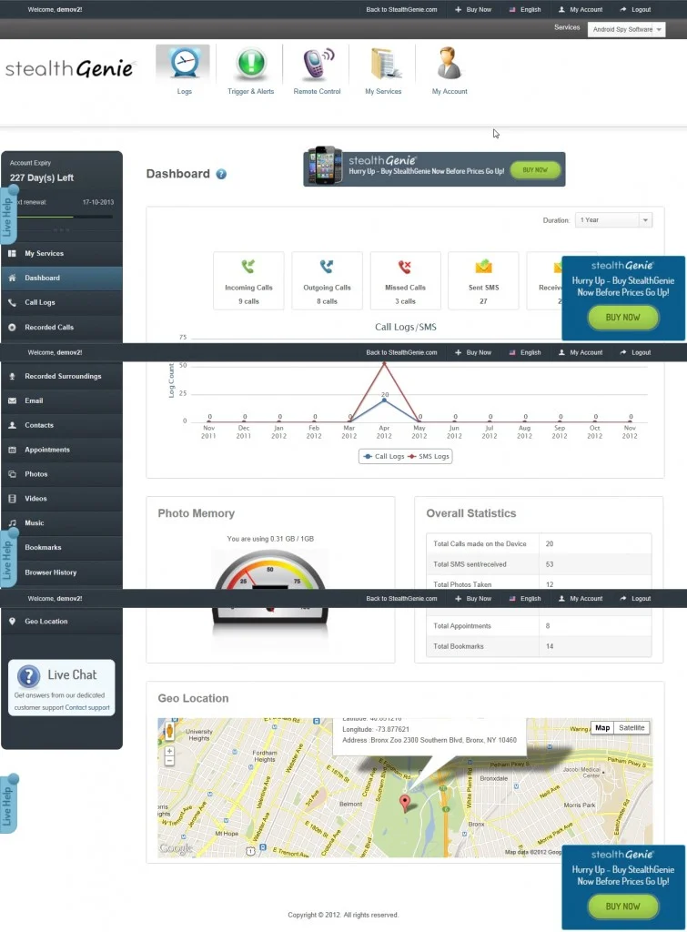Screen dimensions: 687x932
Task: Toggle Call Logs series in chart legend
Action: [x=383, y=457]
